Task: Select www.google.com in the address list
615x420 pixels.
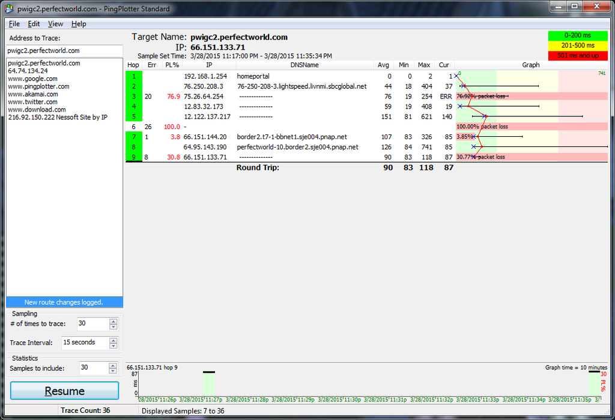Action: coord(32,79)
